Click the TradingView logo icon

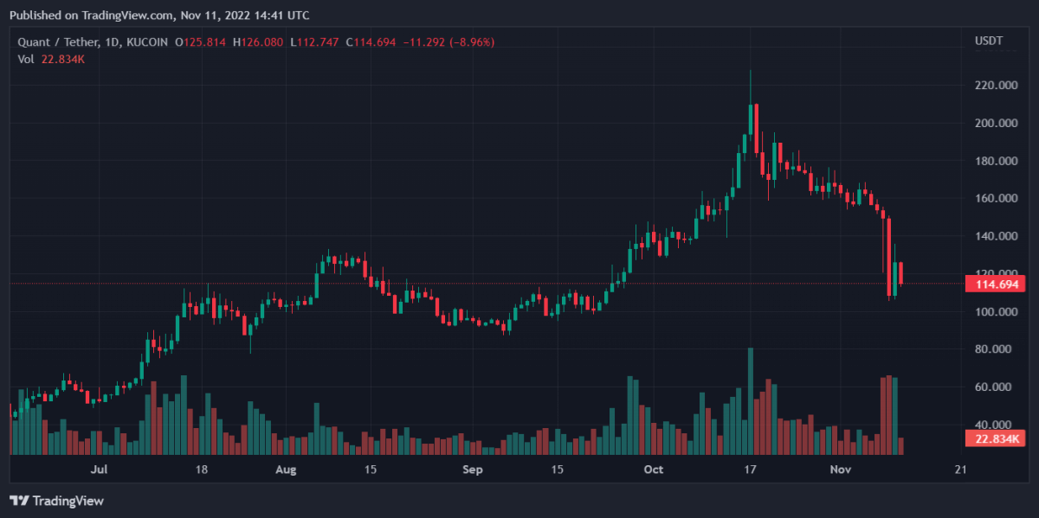20,501
